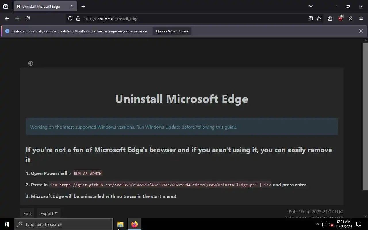Toggle dark mode on rentry page
The height and width of the screenshot is (230, 368).
coord(31,63)
